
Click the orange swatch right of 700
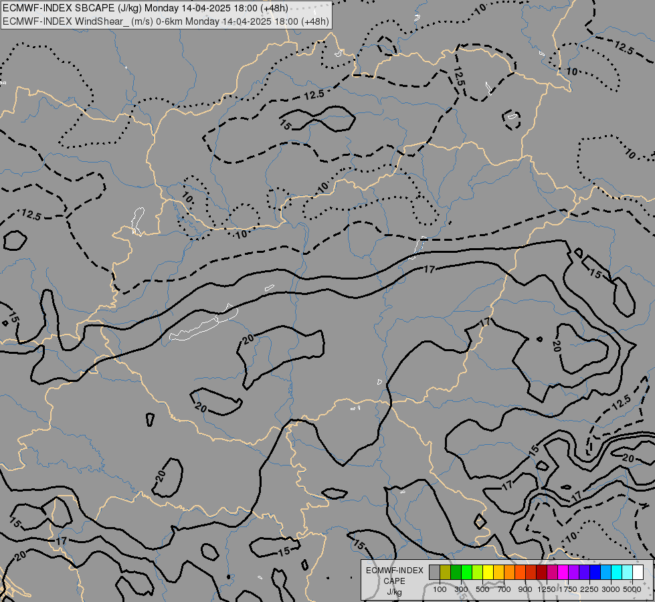(510, 573)
